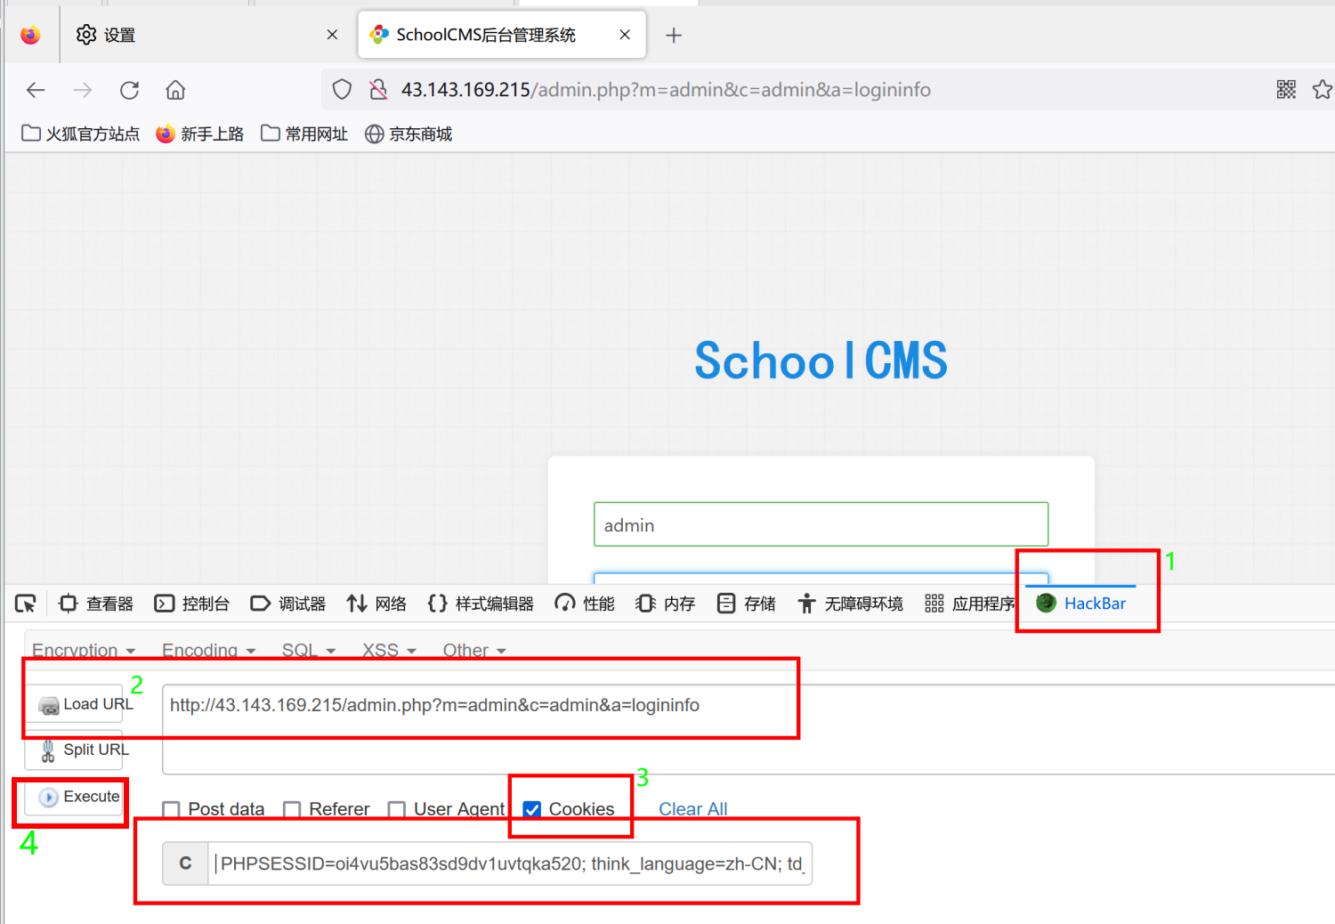The image size is (1335, 924).
Task: Disable the Cookies checkbox
Action: (532, 809)
